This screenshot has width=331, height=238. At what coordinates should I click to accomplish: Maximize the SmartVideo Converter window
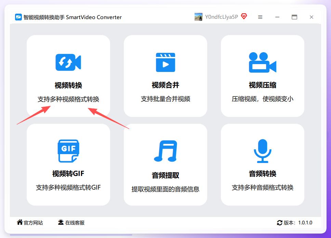click(294, 17)
